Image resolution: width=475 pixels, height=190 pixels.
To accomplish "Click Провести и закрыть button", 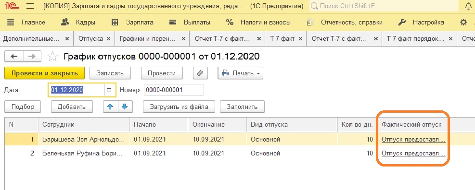I will coord(45,73).
